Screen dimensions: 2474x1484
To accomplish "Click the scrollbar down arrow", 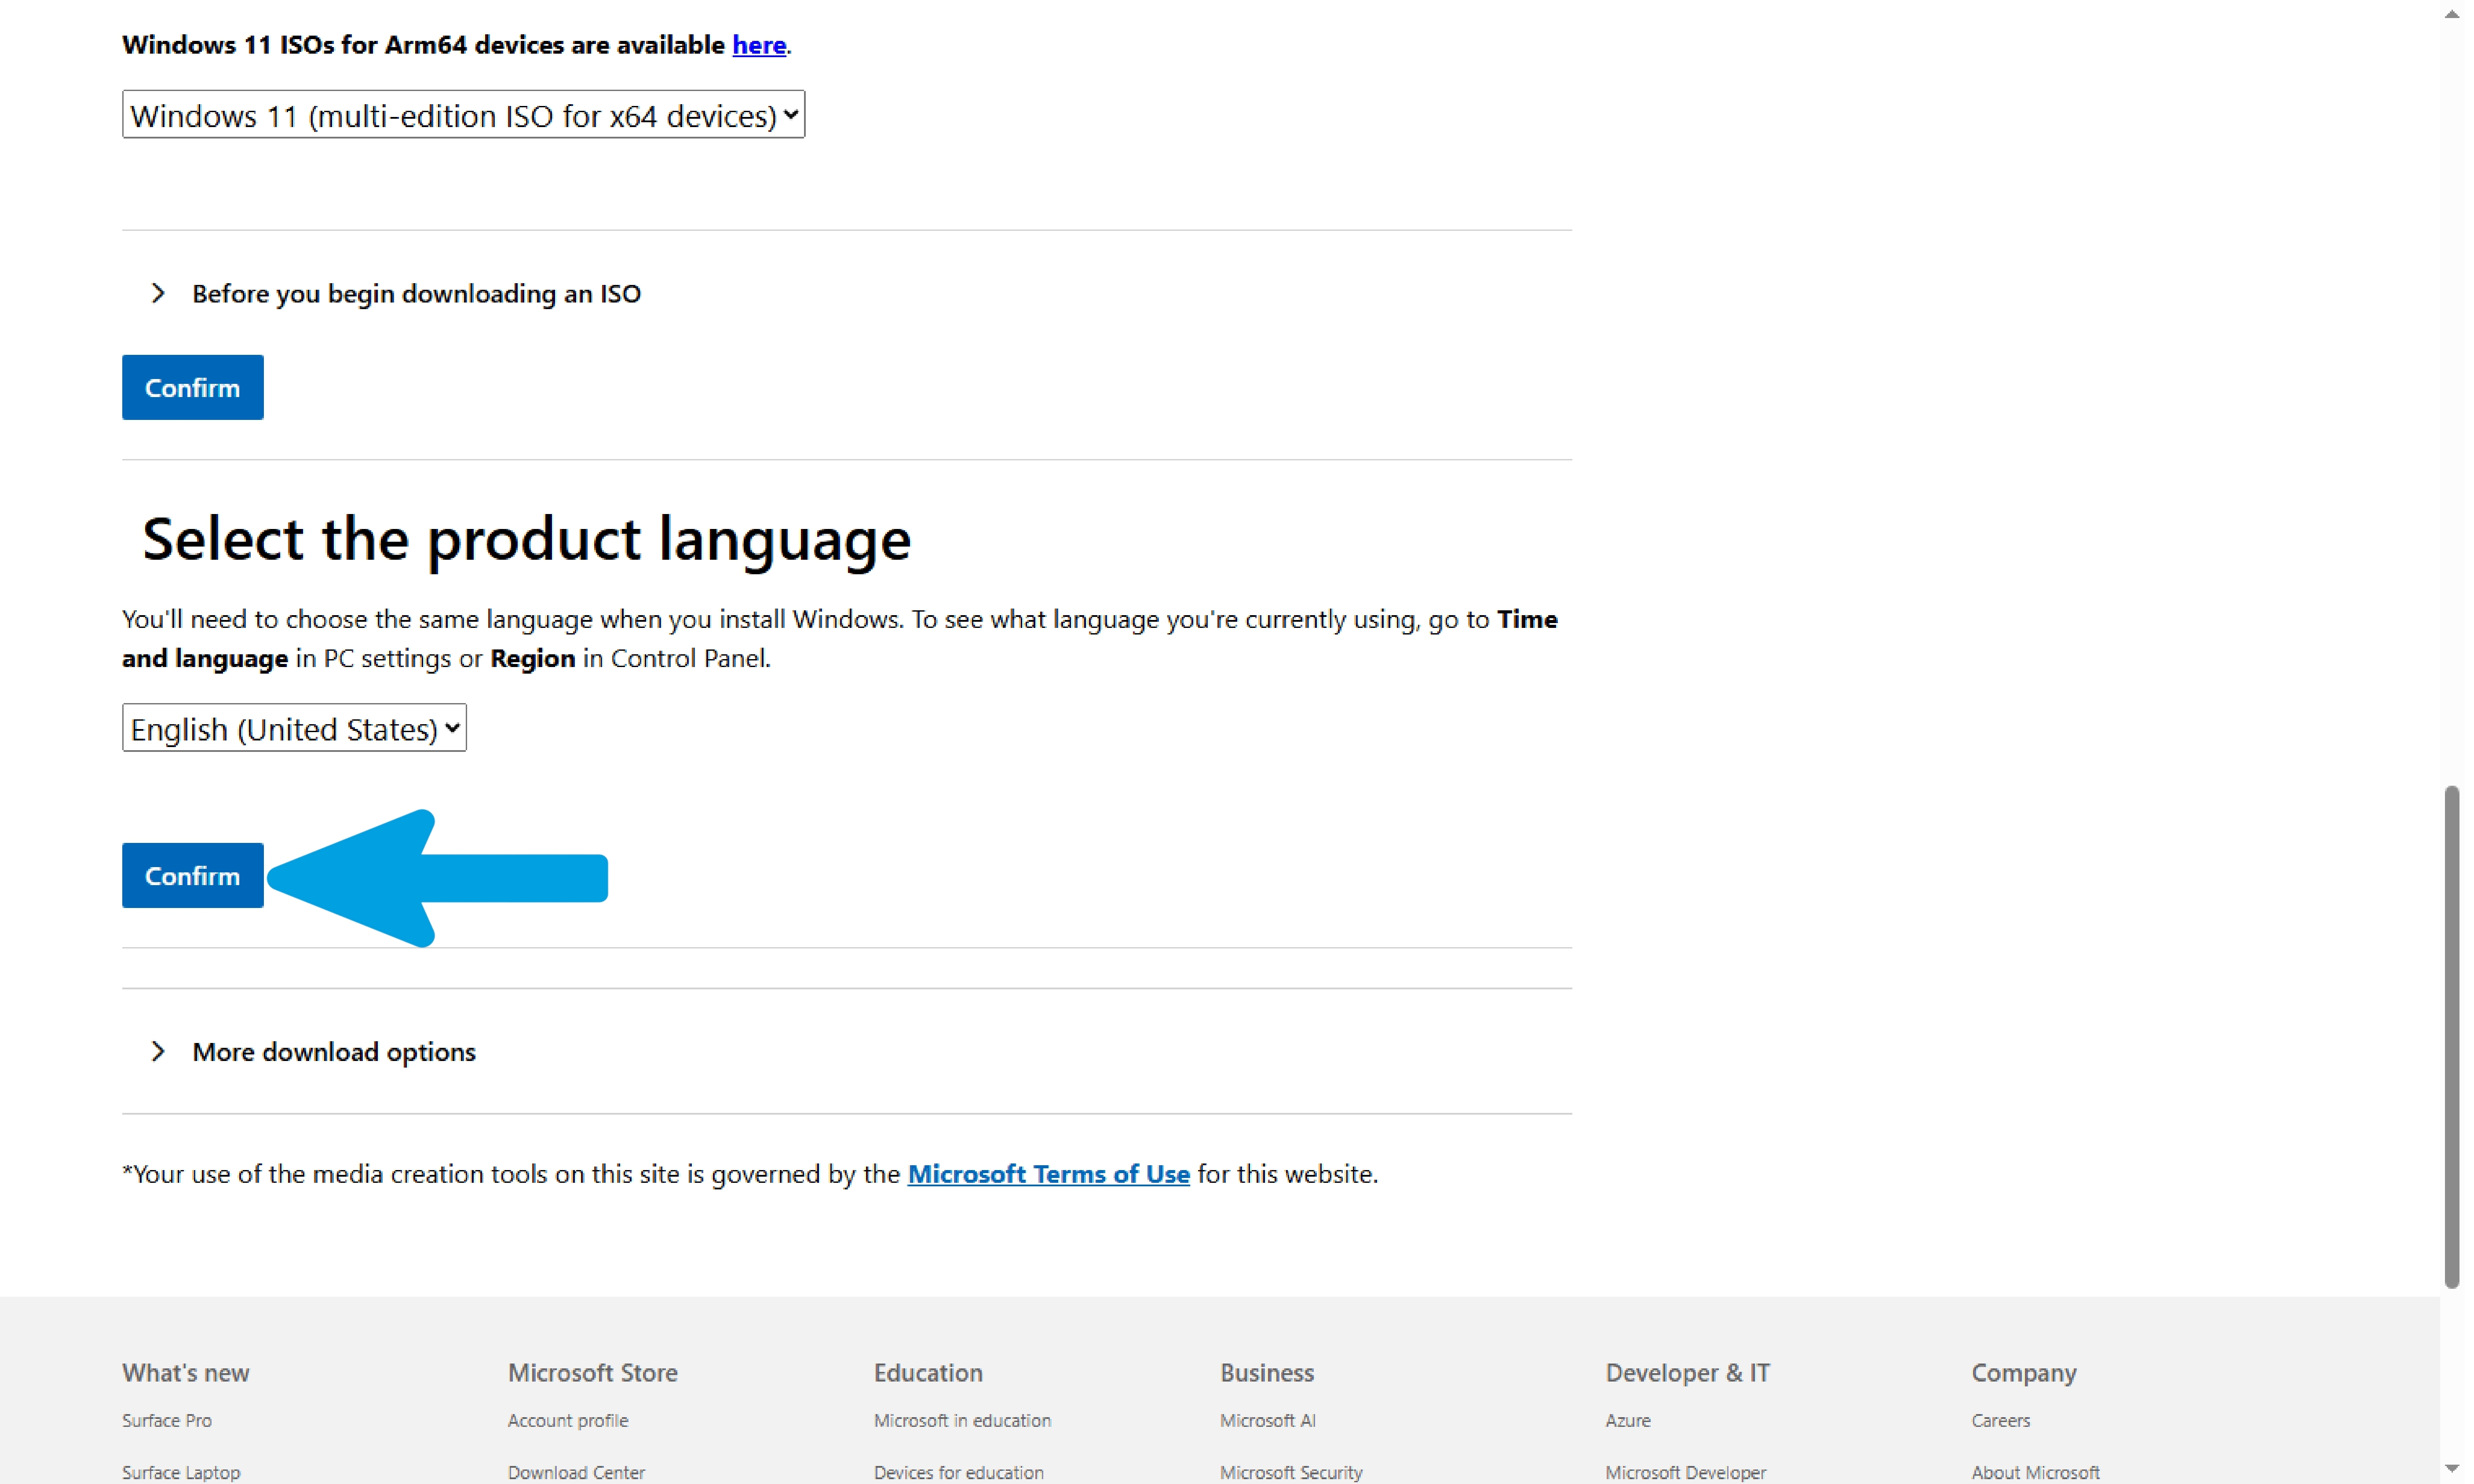I will (x=2451, y=1469).
